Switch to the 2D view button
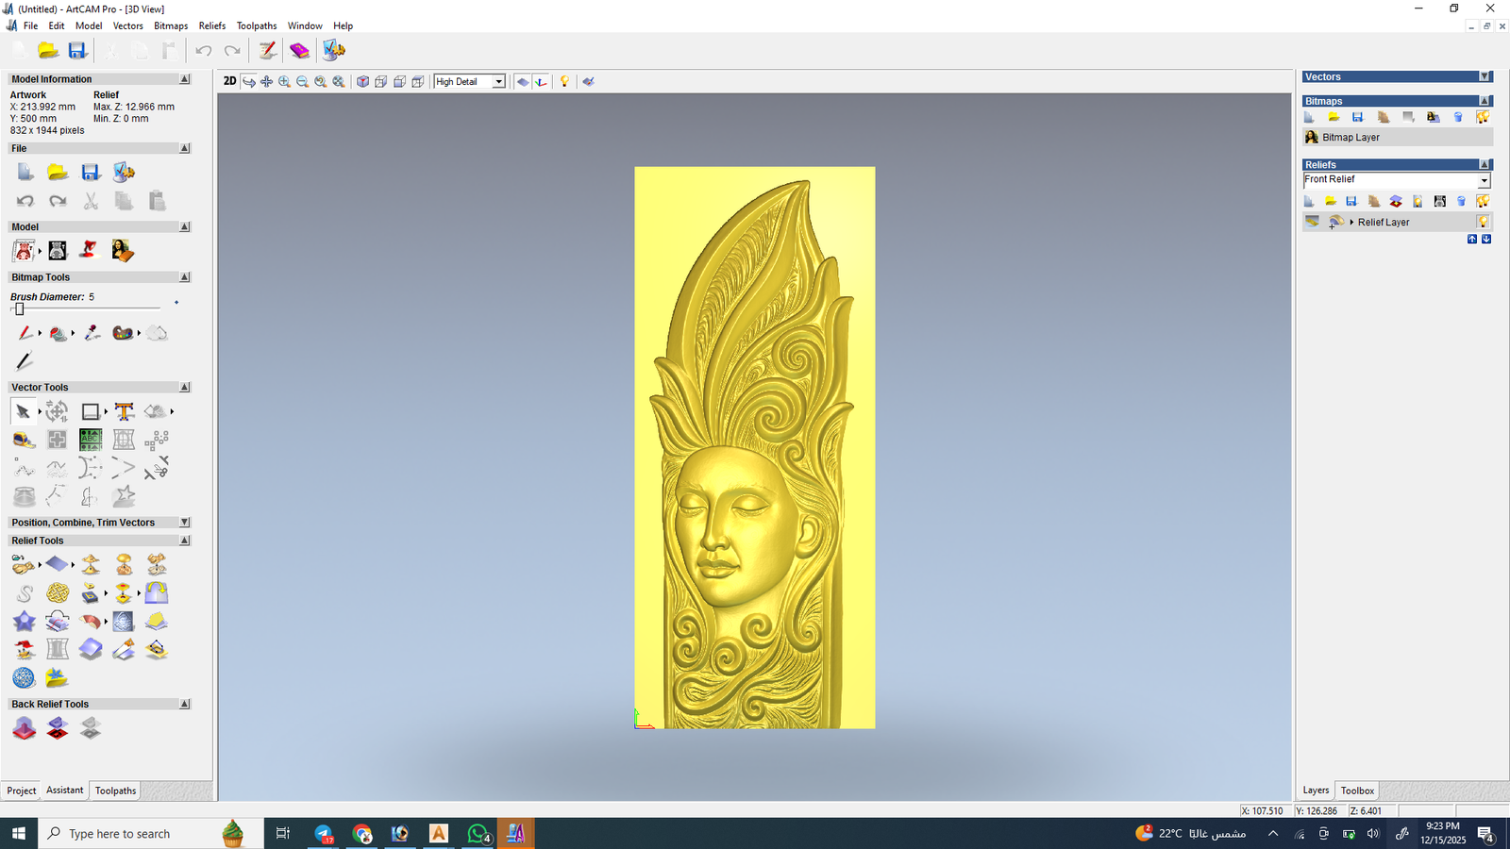This screenshot has height=849, width=1510. point(229,81)
